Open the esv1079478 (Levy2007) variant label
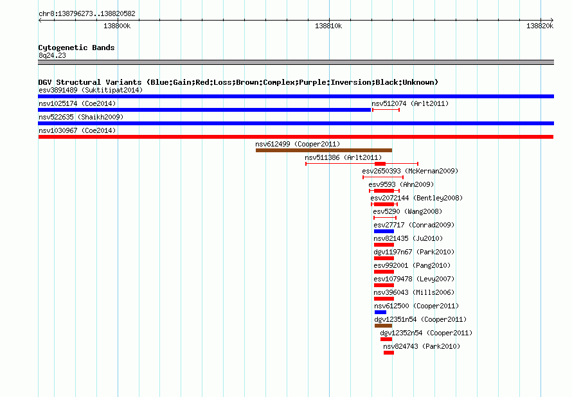 tap(414, 279)
